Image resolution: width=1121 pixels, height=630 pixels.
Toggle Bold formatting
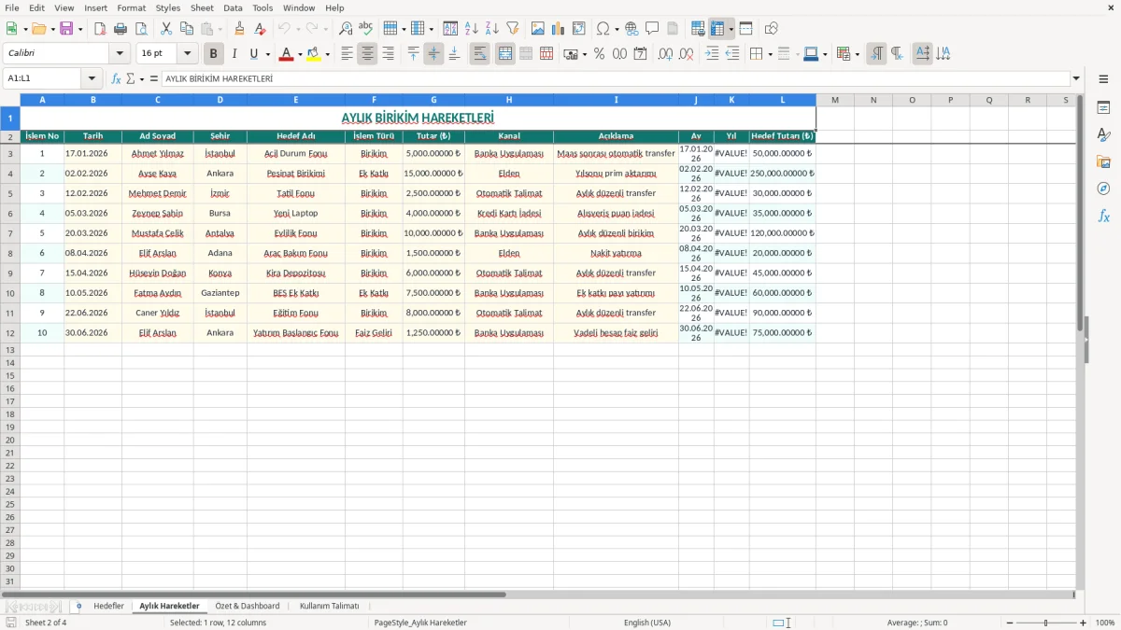coord(214,54)
